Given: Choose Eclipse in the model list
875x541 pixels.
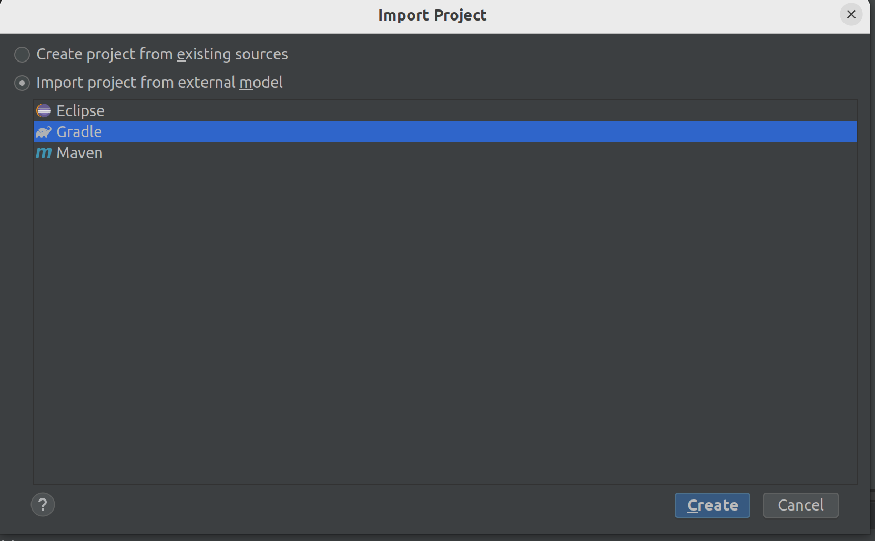Looking at the screenshot, I should pos(445,111).
